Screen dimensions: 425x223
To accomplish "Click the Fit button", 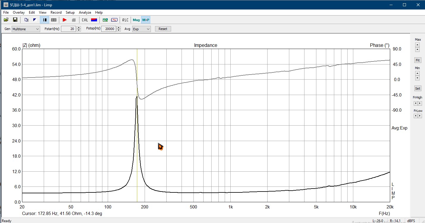I will pyautogui.click(x=418, y=60).
